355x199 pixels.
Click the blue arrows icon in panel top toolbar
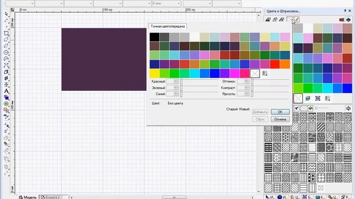click(349, 20)
